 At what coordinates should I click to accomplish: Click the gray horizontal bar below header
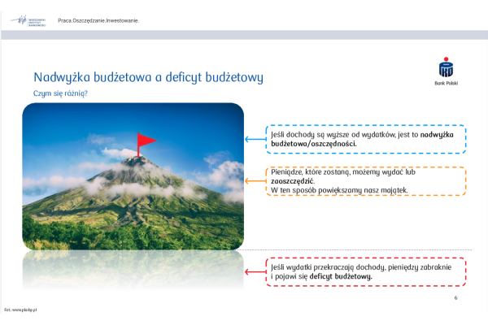(x=244, y=35)
